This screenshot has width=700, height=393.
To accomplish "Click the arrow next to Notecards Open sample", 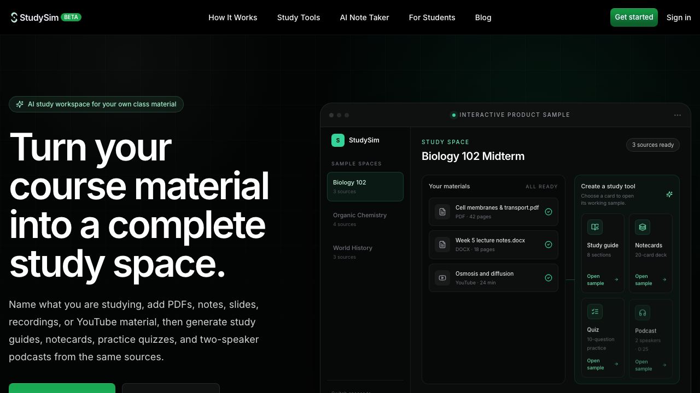I will coord(664,279).
